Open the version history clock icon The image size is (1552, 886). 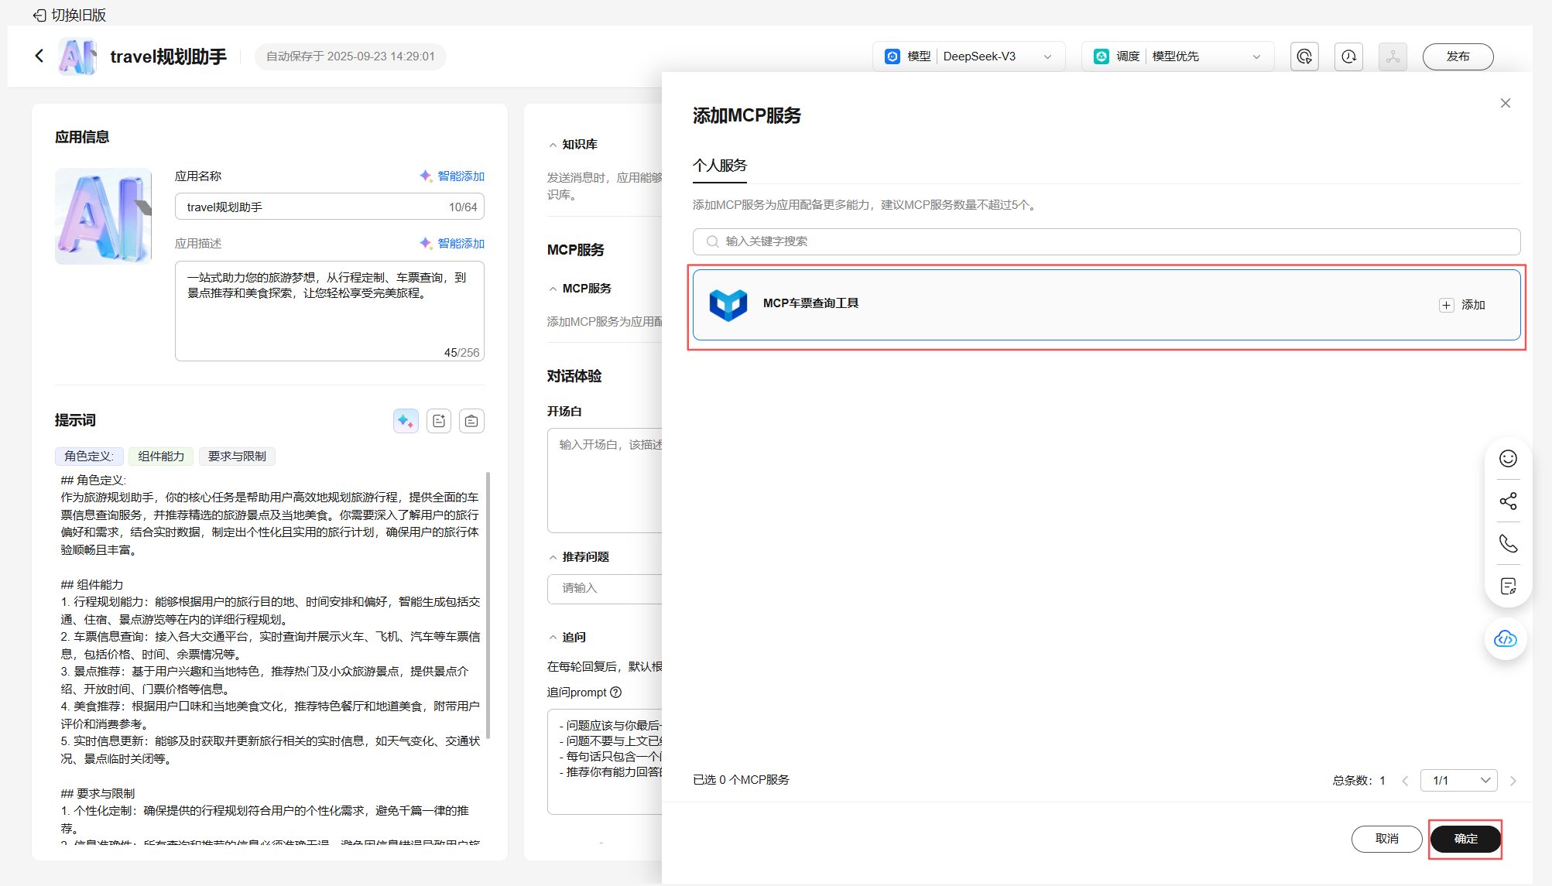tap(1348, 56)
